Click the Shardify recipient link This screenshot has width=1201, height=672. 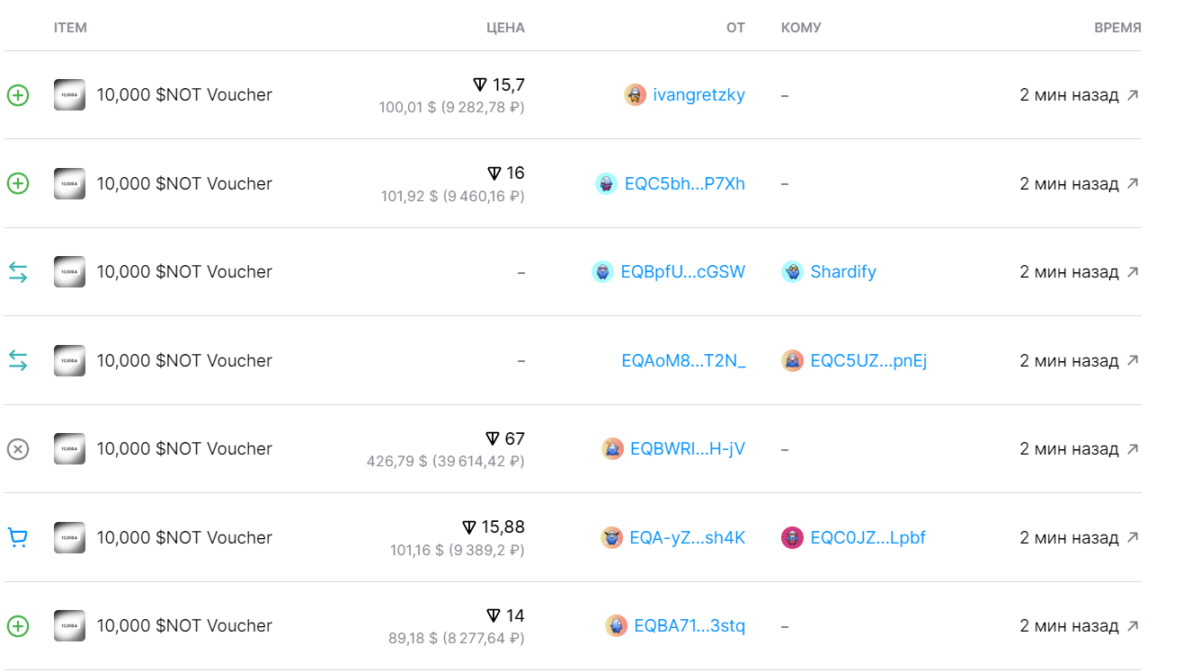tap(842, 272)
